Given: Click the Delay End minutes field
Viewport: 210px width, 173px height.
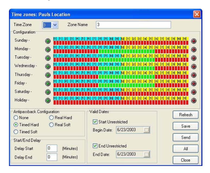Looking at the screenshot, I should coord(52,157).
